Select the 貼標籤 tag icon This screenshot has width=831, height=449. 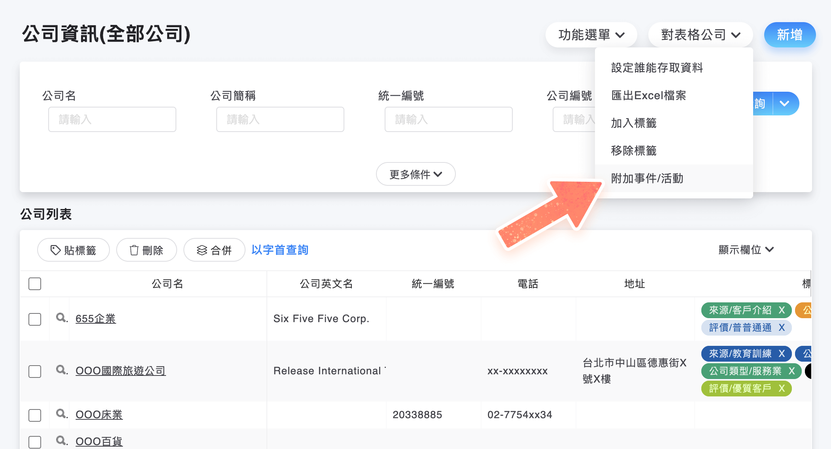pos(55,250)
